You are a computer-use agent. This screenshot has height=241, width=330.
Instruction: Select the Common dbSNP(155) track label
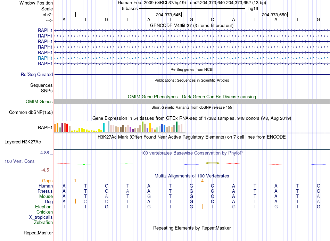pos(31,113)
